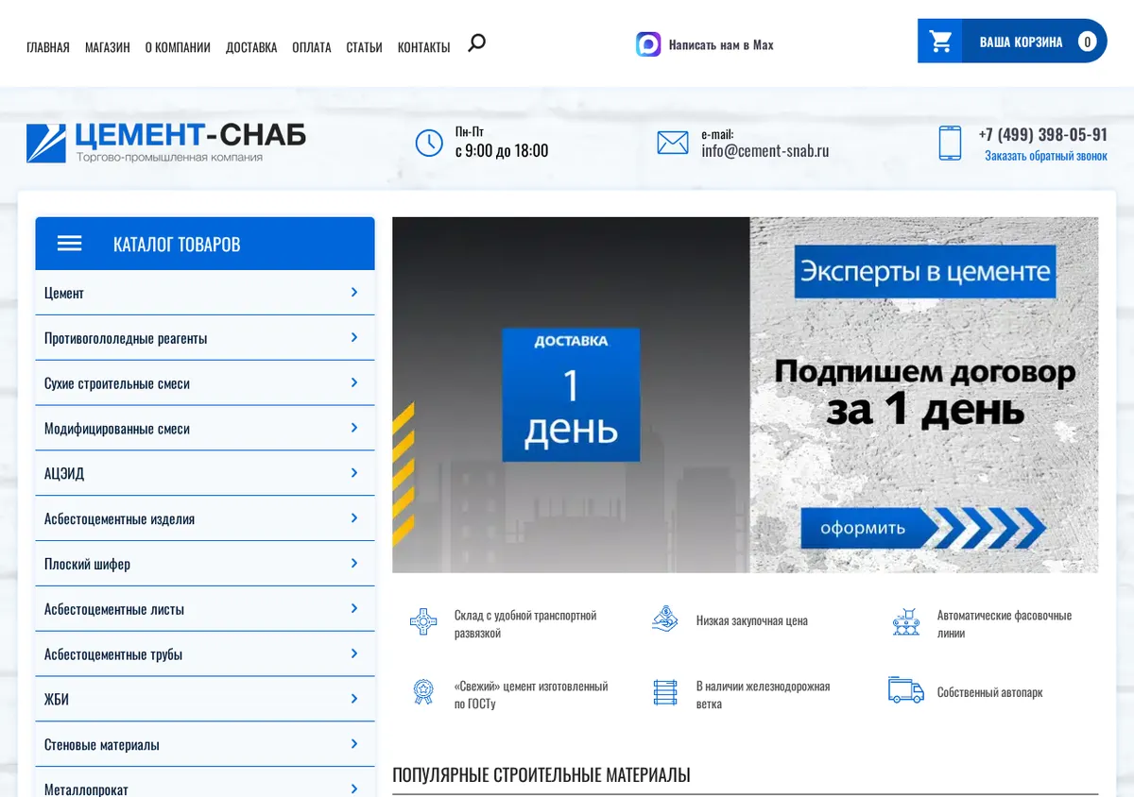
Task: Open the info@cement-snab.ru email link
Action: [765, 150]
